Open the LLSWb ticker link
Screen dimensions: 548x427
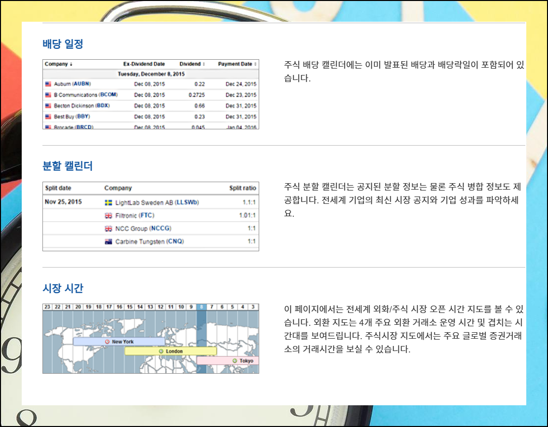tap(187, 202)
